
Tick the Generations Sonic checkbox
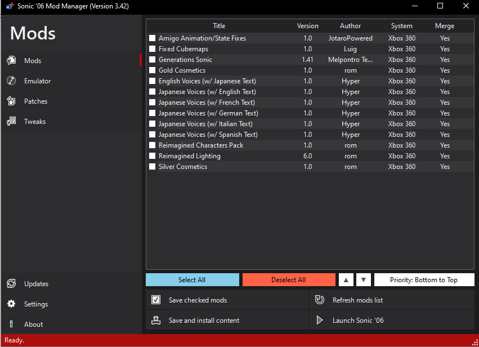click(x=152, y=60)
